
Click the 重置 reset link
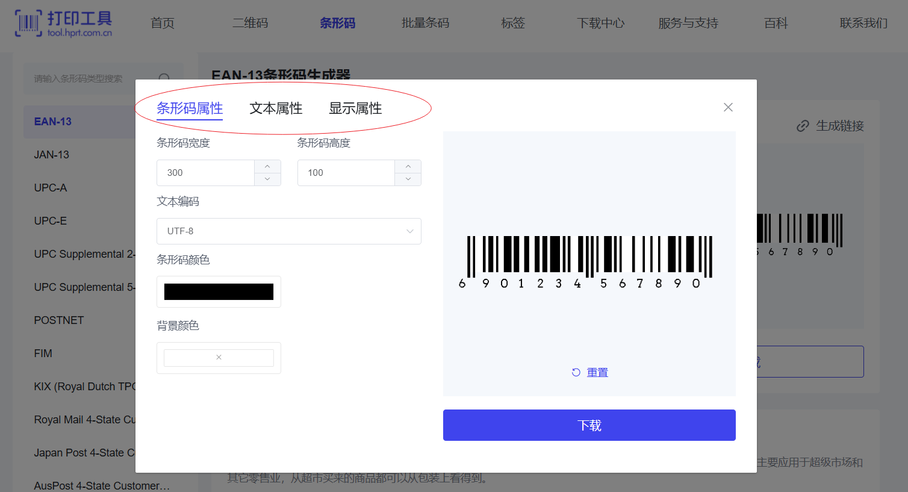point(590,373)
